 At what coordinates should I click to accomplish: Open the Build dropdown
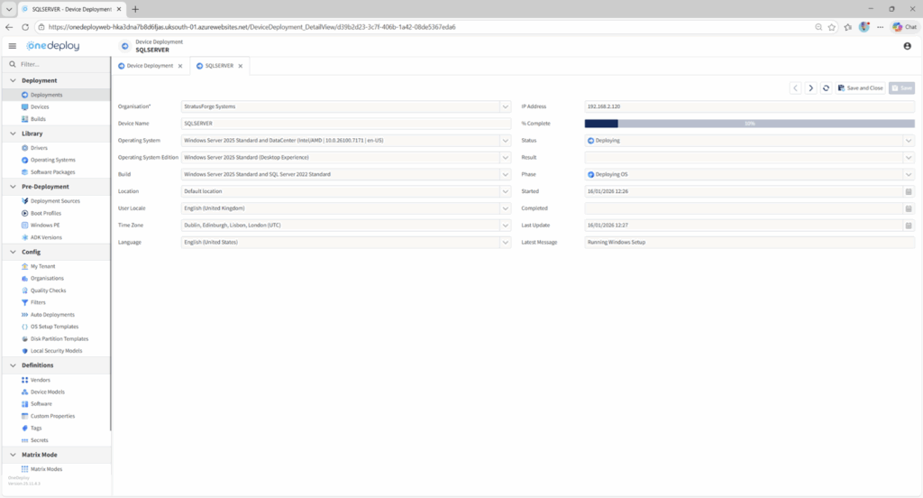click(505, 174)
